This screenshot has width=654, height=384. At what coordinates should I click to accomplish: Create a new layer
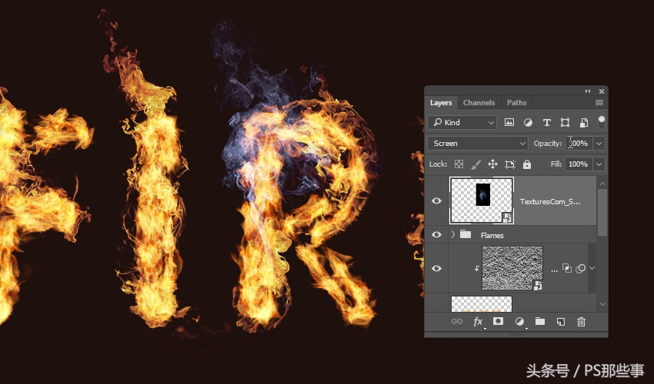561,322
